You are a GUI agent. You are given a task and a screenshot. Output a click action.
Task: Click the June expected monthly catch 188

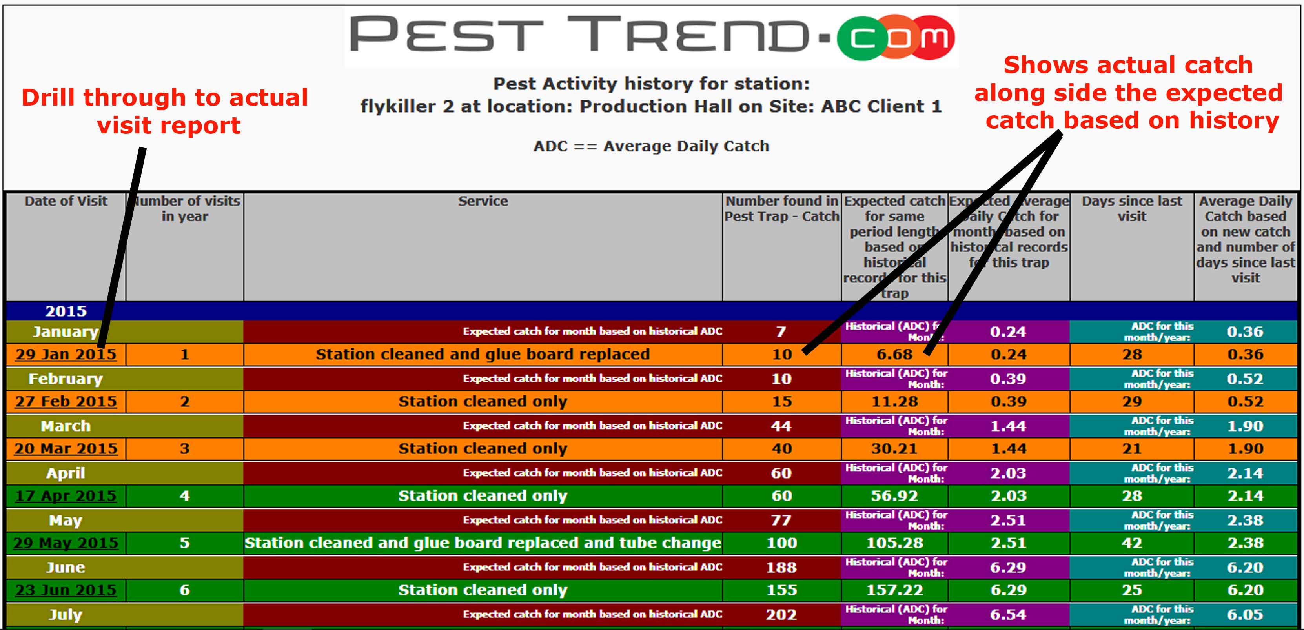coord(781,567)
